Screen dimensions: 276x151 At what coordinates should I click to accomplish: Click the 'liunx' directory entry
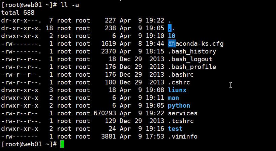[177, 90]
